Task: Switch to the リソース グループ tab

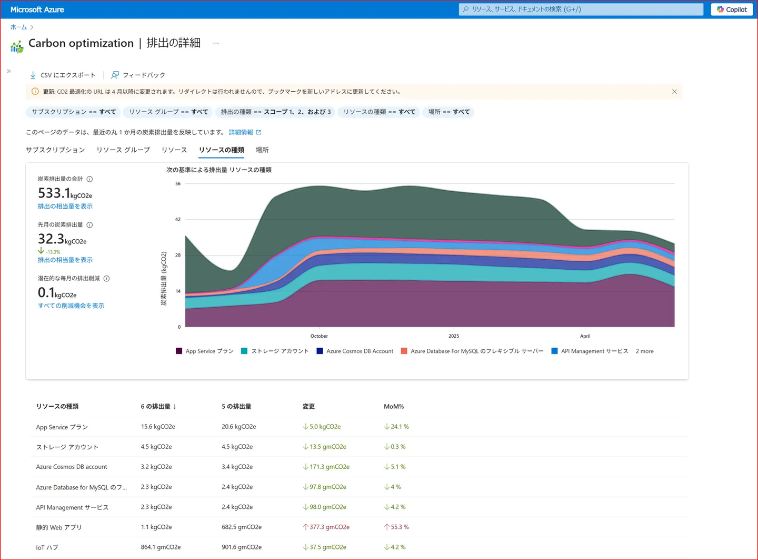Action: pos(123,150)
